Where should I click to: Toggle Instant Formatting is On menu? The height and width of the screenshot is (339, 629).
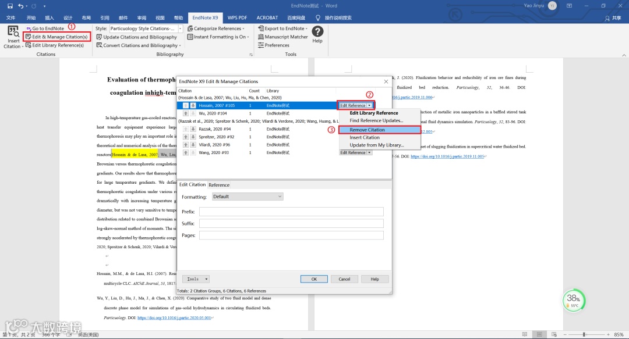tap(218, 37)
